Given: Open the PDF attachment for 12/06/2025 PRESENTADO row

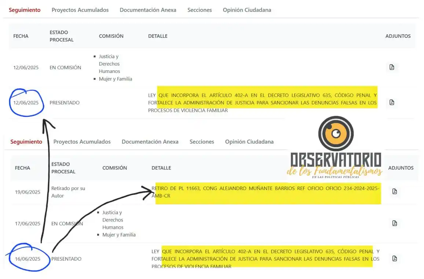Looking at the screenshot, I should pyautogui.click(x=392, y=102).
